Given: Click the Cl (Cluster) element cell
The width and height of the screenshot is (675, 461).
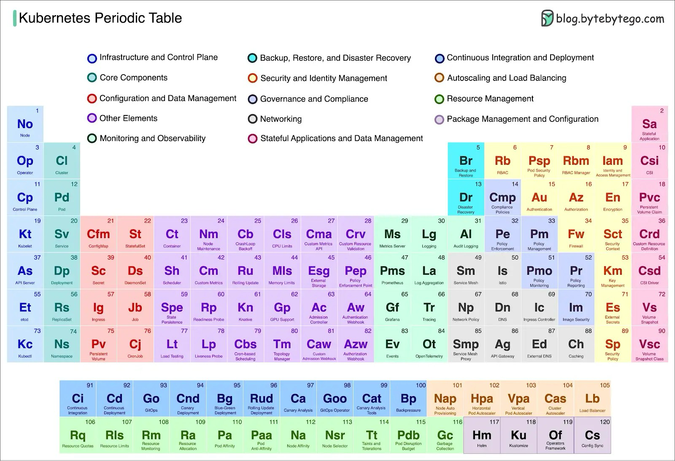Looking at the screenshot, I should pos(62,161).
